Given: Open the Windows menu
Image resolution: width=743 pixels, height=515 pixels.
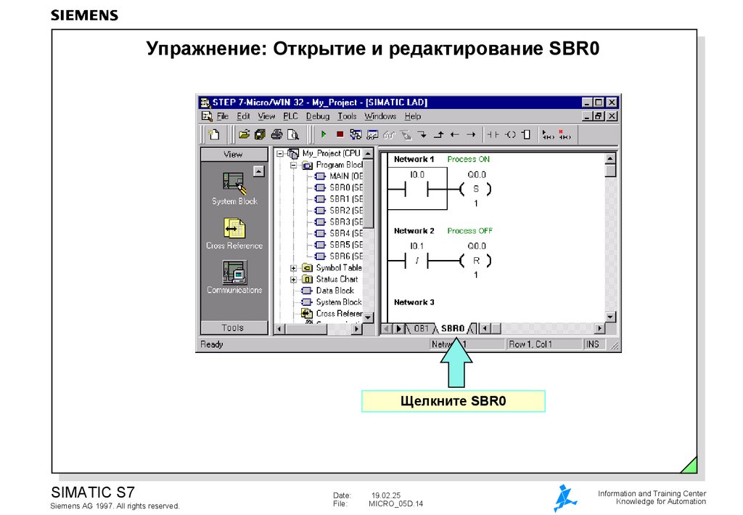Looking at the screenshot, I should (x=380, y=116).
